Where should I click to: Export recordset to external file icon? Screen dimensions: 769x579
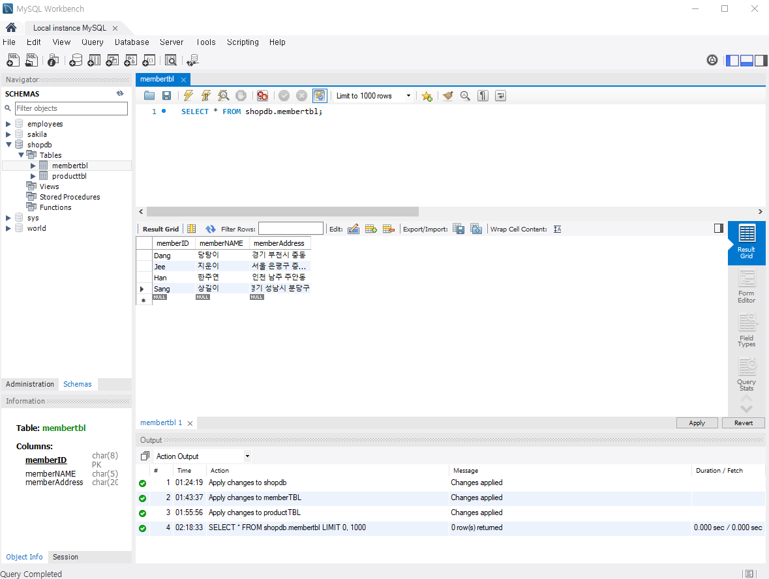459,229
